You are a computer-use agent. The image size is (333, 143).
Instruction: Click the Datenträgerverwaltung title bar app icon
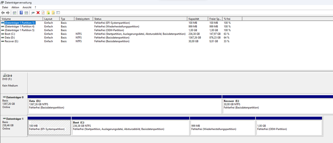(2, 3)
